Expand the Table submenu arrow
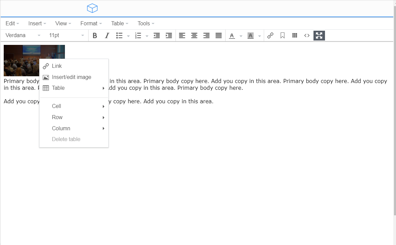 click(103, 88)
